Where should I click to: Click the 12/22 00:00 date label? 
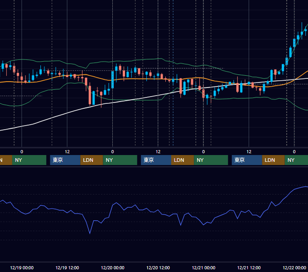(x=294, y=267)
